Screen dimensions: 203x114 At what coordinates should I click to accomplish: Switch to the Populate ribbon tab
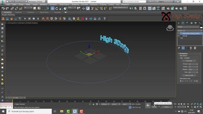point(57,12)
